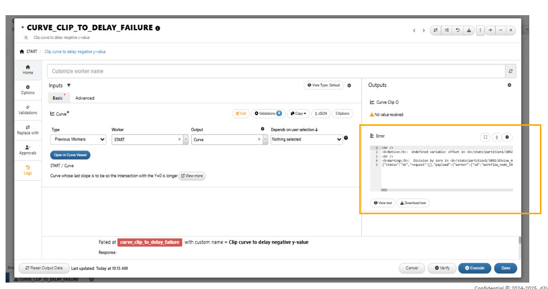The image size is (548, 289).
Task: Click the refresh icon beside worker name
Action: point(511,71)
